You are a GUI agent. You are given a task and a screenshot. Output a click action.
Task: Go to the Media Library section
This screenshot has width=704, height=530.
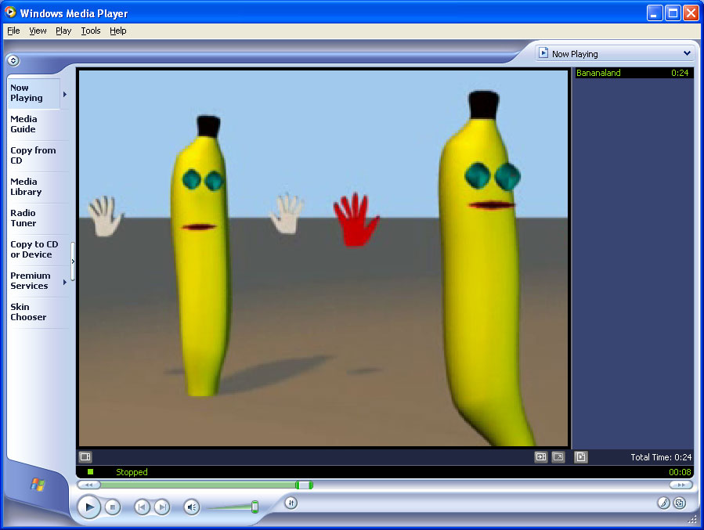[26, 187]
